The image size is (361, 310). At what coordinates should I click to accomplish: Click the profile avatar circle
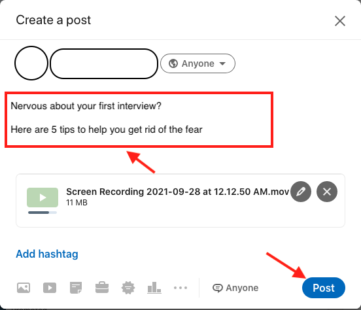(x=31, y=63)
